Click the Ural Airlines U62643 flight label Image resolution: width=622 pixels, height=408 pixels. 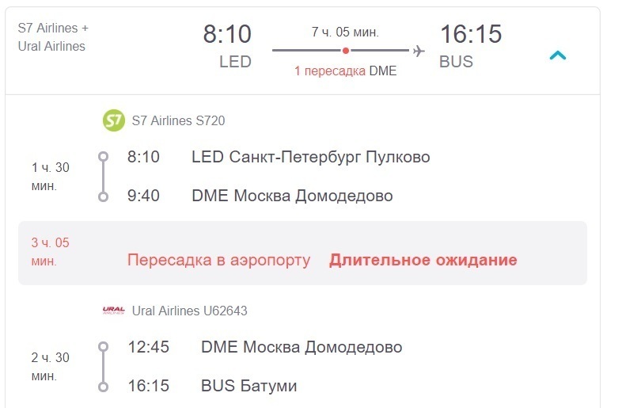tap(189, 311)
